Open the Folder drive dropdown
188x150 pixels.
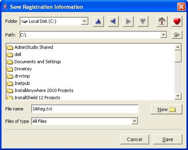pos(84,21)
